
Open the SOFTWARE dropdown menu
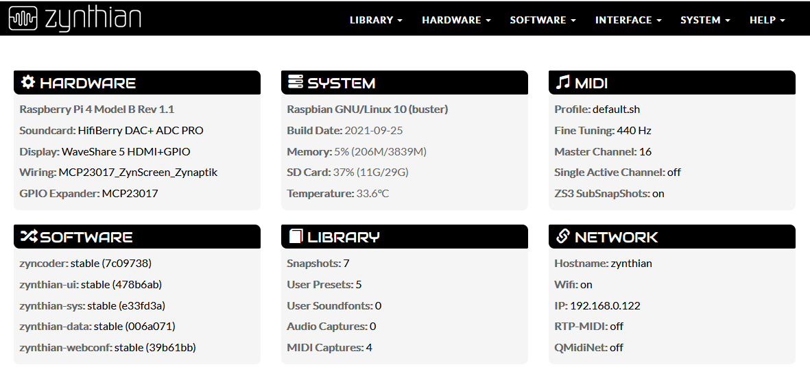click(x=543, y=20)
